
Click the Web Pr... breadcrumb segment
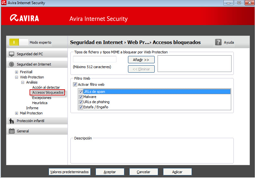(x=138, y=42)
